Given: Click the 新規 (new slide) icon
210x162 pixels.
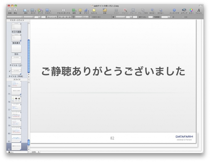Looking at the screenshot, I should pyautogui.click(x=10, y=10).
